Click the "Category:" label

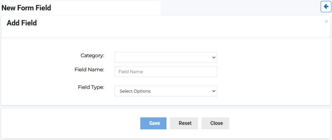93,55
